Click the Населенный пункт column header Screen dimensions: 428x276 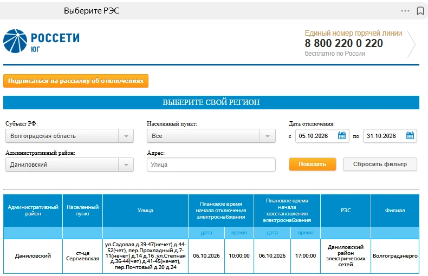[x=83, y=211]
